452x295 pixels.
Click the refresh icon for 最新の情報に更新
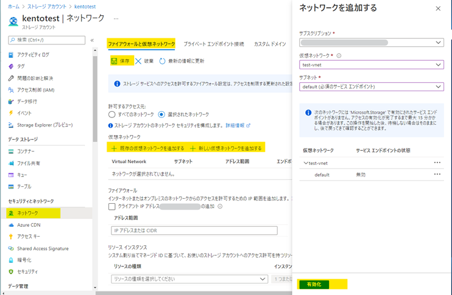[163, 61]
